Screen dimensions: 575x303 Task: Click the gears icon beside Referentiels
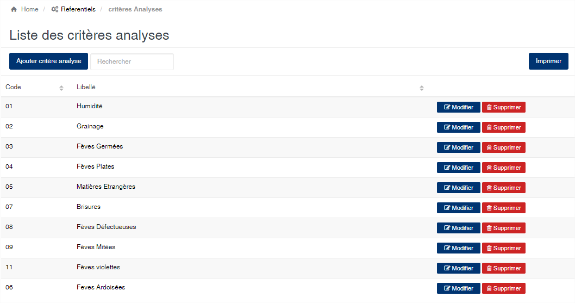click(x=55, y=9)
